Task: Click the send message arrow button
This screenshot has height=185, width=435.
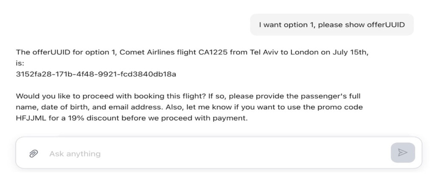Action: tap(403, 153)
